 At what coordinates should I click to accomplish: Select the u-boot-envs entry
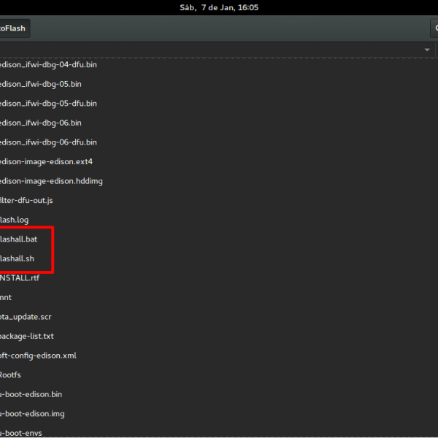21,433
